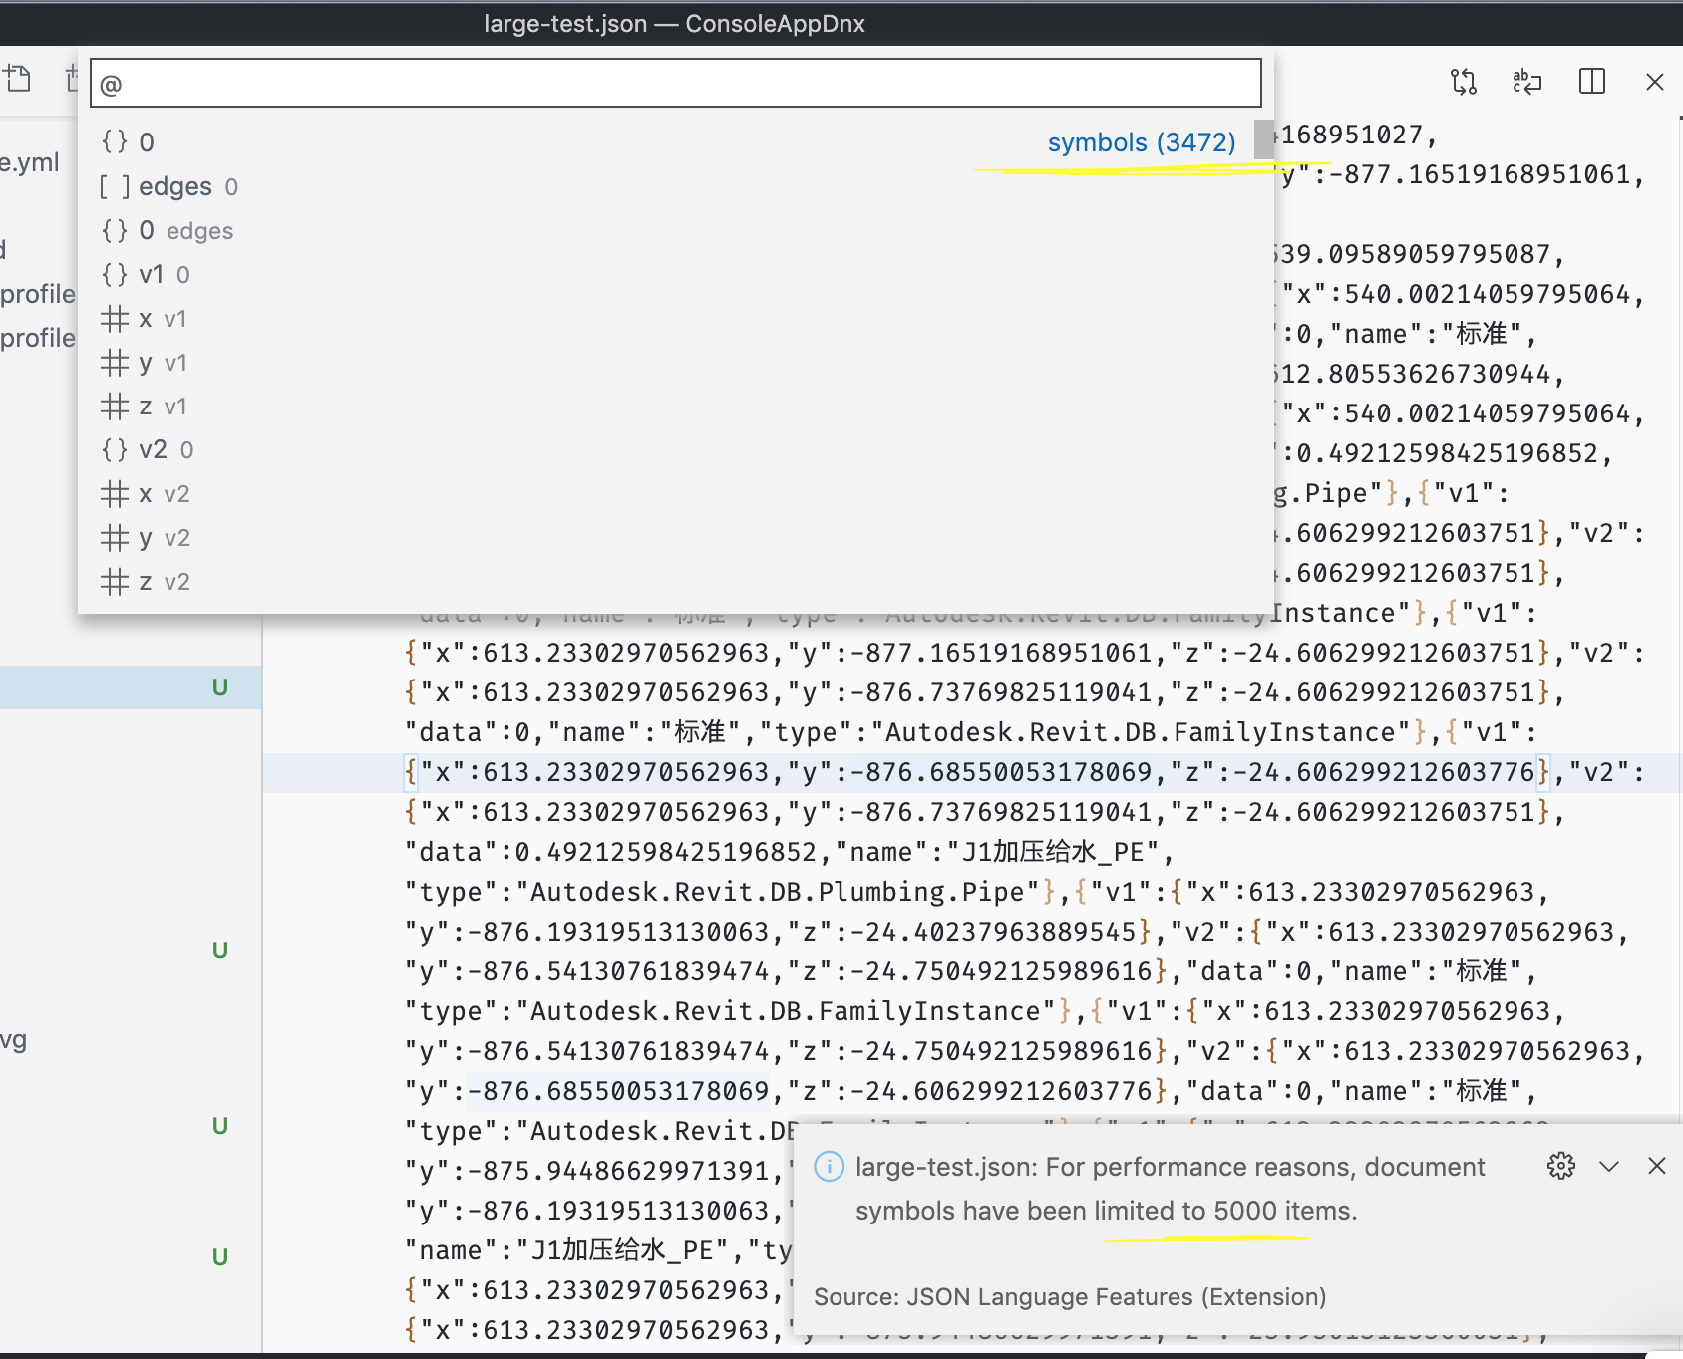Select the z symbol under v2
Viewport: 1683px width, 1359px height.
pyautogui.click(x=145, y=581)
